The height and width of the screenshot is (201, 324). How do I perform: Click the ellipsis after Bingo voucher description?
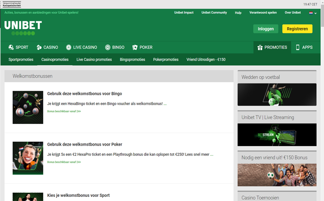coord(165,104)
